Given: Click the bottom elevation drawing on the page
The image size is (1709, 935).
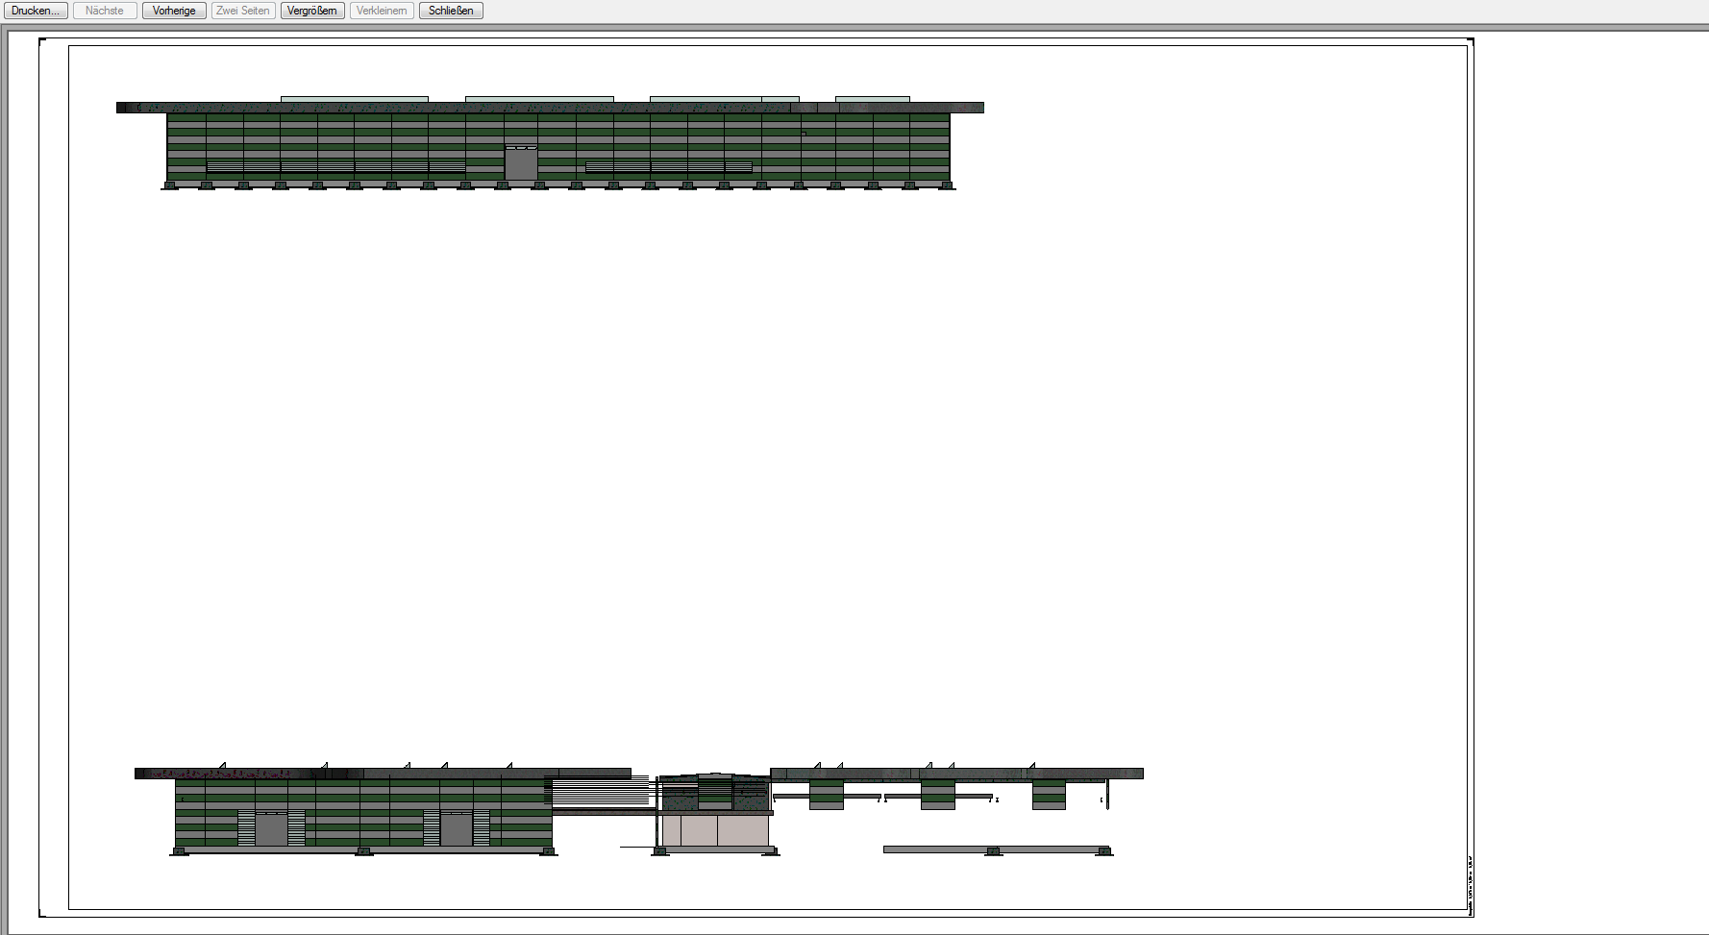Looking at the screenshot, I should 639,809.
